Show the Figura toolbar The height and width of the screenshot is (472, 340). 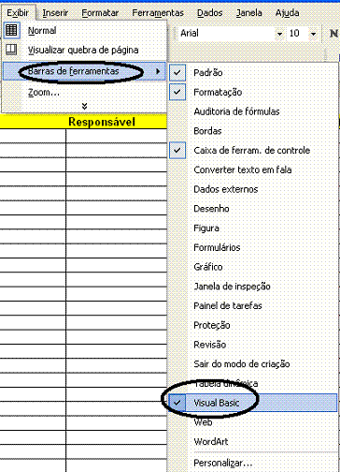tap(253, 228)
